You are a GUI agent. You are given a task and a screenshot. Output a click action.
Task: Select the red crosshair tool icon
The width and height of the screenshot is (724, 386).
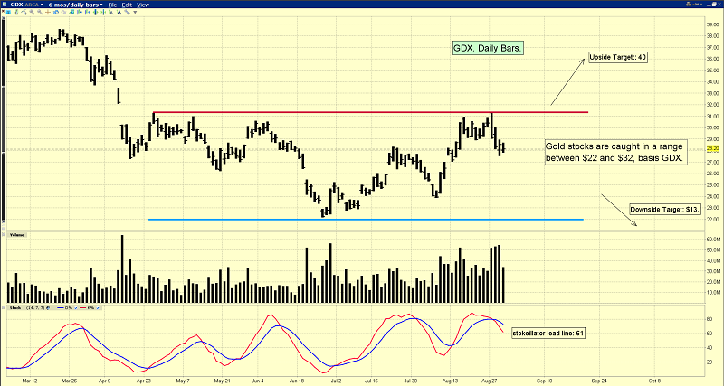point(48,13)
